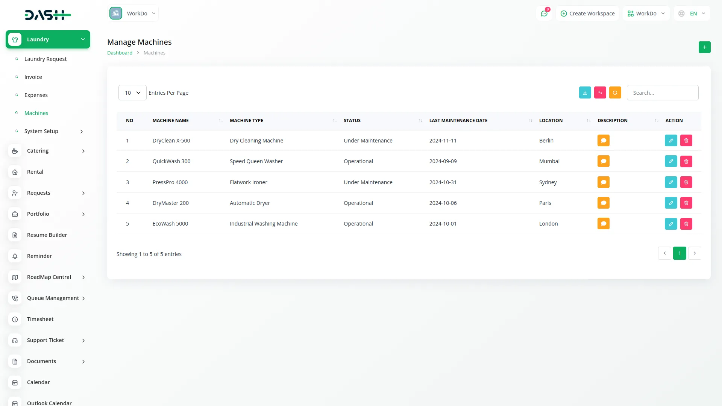Screen dimensions: 722x406
Task: Select Machines in the Laundry menu
Action: [36, 113]
